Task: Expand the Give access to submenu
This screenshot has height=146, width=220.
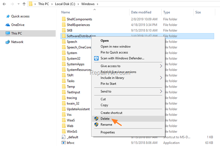Action: [x=128, y=66]
